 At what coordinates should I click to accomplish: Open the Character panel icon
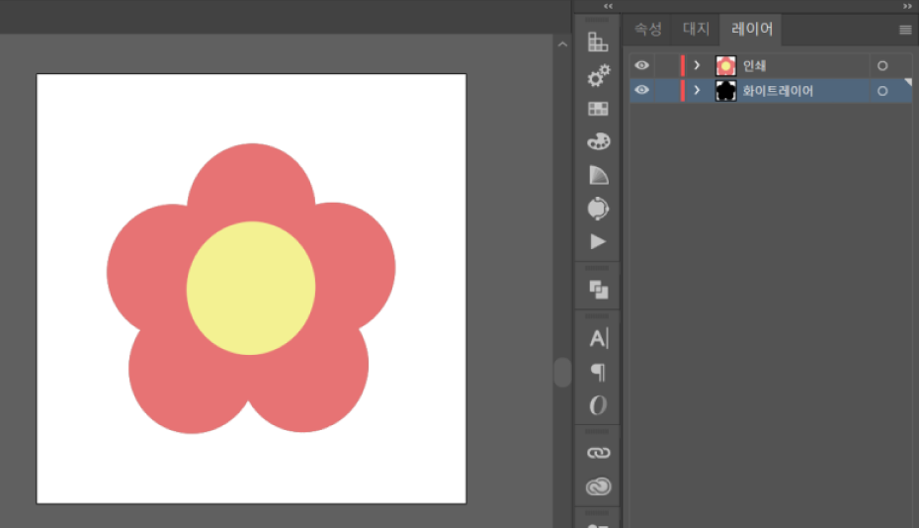coord(598,338)
